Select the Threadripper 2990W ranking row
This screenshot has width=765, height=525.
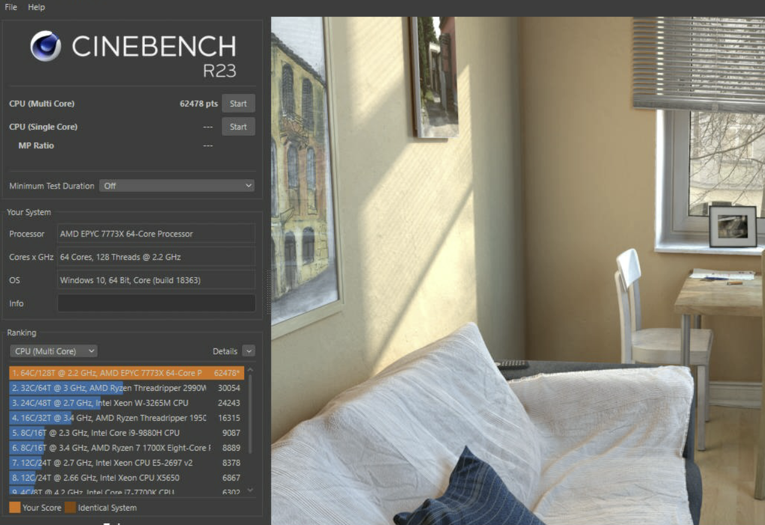127,388
